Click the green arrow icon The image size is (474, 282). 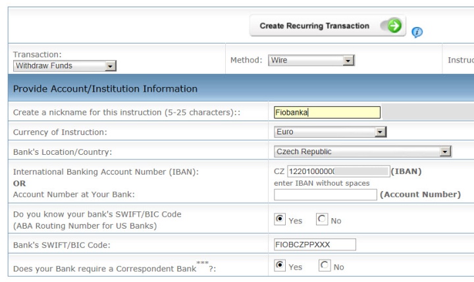pos(394,26)
